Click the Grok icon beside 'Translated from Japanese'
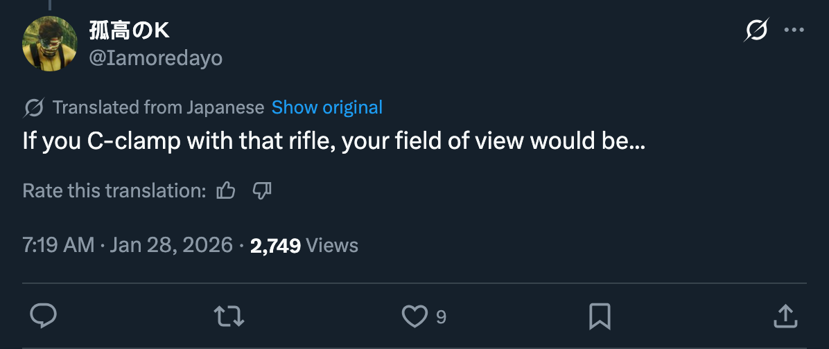Viewport: 829px width, 349px height. (x=34, y=108)
